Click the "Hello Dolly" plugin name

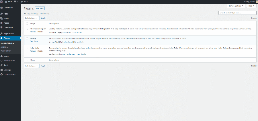click(x=35, y=48)
